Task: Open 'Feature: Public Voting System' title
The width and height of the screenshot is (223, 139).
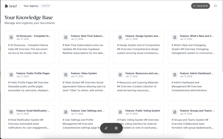Action: [x=143, y=111]
